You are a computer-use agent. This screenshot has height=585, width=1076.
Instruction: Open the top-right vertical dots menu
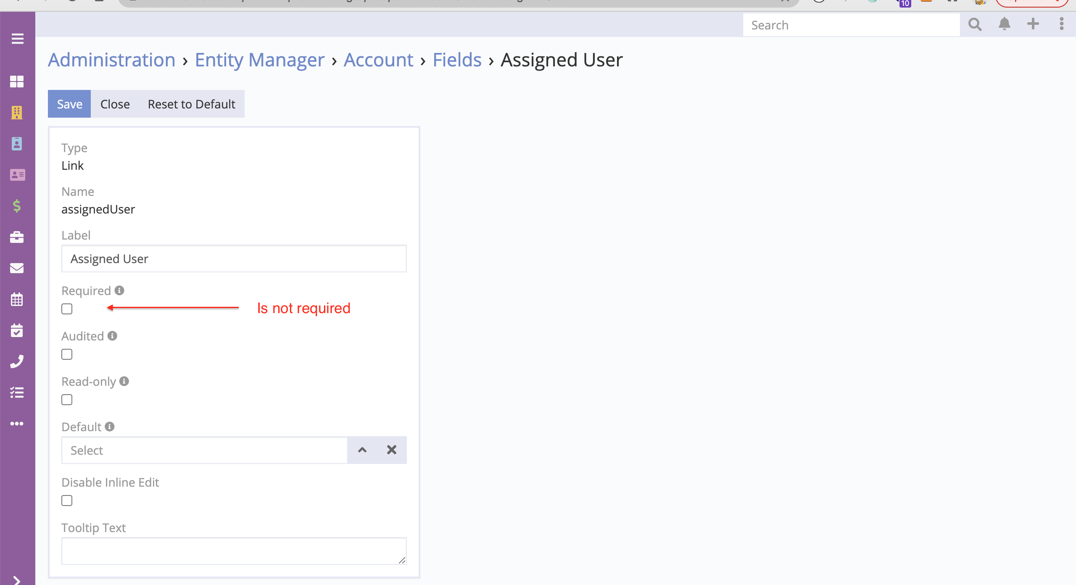(1062, 24)
